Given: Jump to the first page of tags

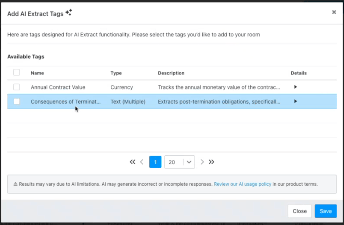Looking at the screenshot, I should pyautogui.click(x=132, y=162).
